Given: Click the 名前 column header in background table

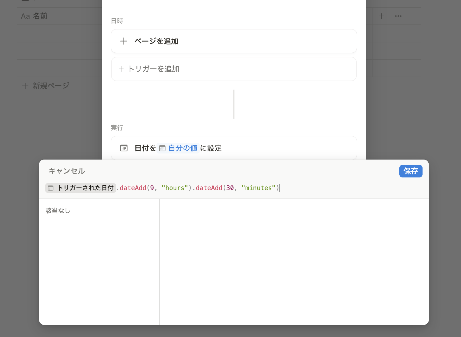Looking at the screenshot, I should [x=40, y=16].
